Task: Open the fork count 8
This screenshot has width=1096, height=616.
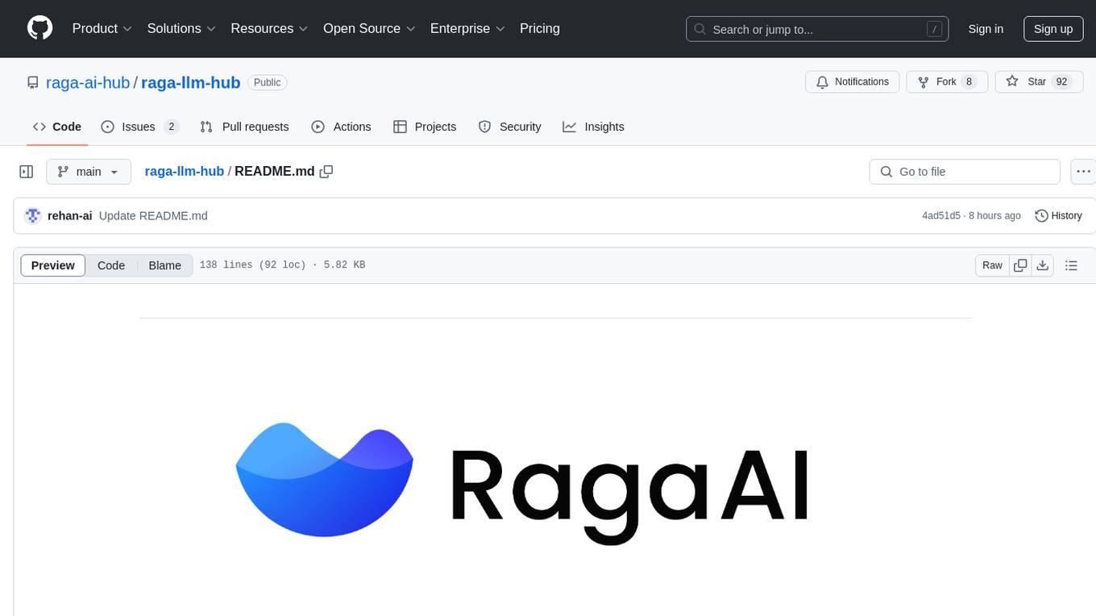Action: (969, 82)
